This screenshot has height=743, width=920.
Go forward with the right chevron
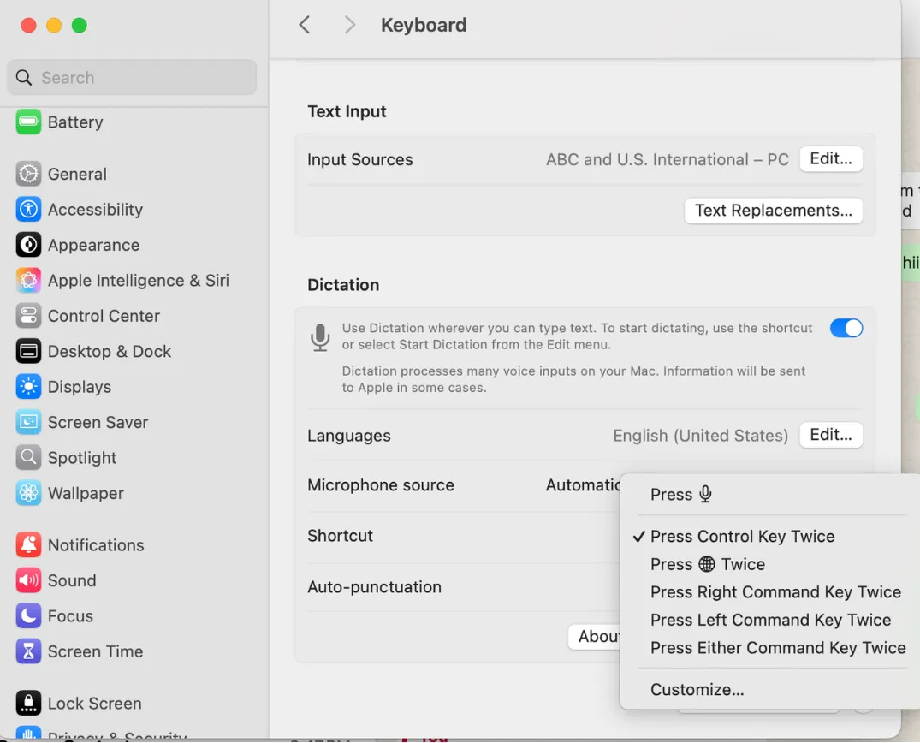click(x=350, y=25)
